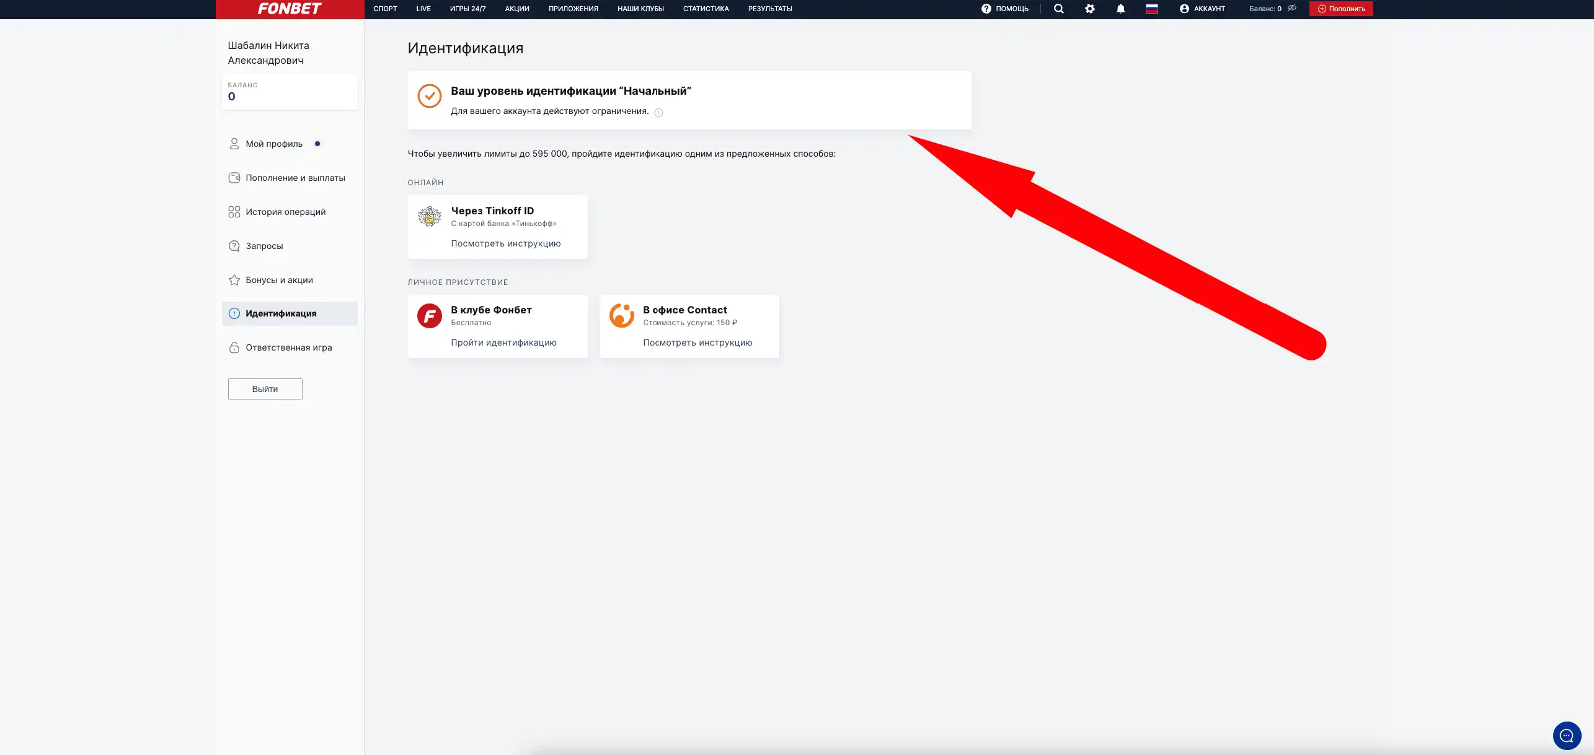
Task: Click the responsible gaming lock icon
Action: pos(234,347)
